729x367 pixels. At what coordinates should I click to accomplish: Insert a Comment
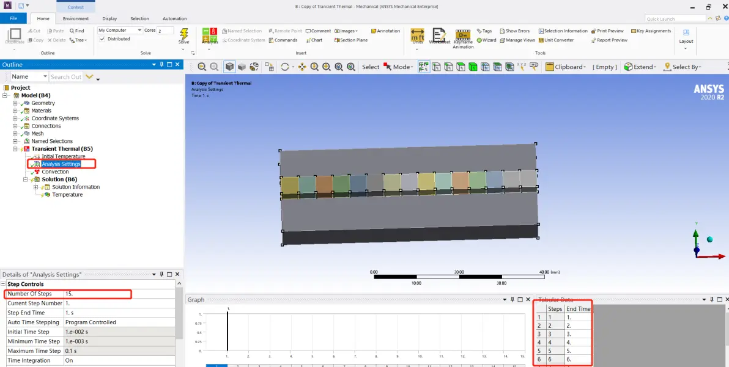[x=318, y=31]
